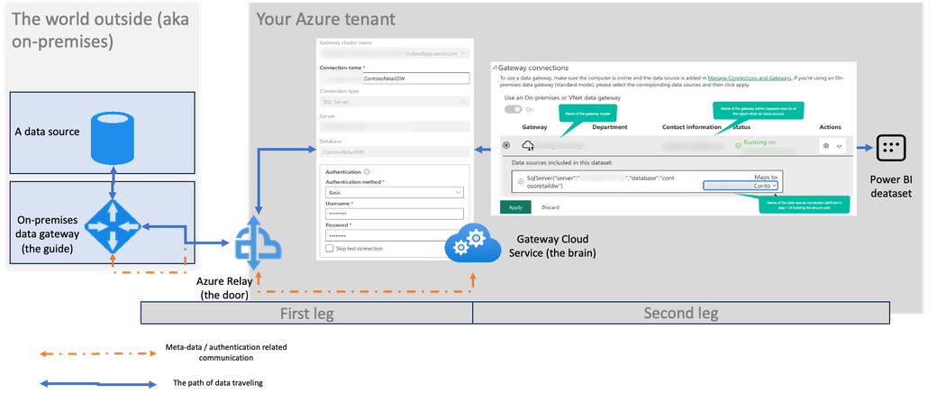This screenshot has height=394, width=937.
Task: Click the On-premises data gateway (the guide) label
Action: click(x=46, y=234)
